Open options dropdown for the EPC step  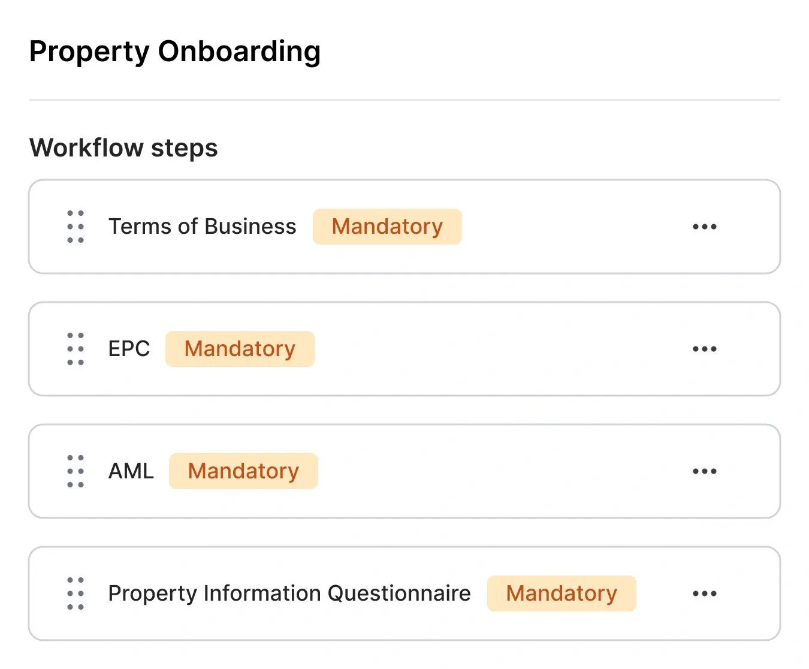pyautogui.click(x=704, y=348)
